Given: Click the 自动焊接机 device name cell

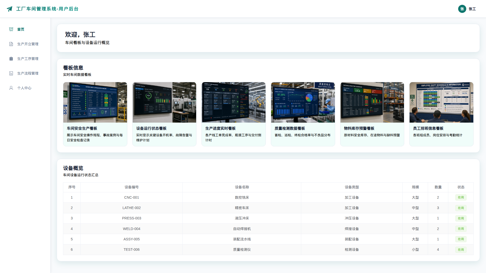Looking at the screenshot, I should 242,229.
